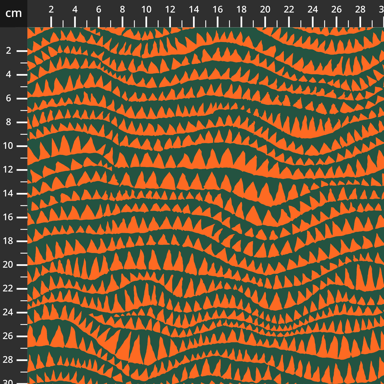Click the 4 mark on the left ruler
Viewport: 384px width, 384px height.
pyautogui.click(x=9, y=75)
